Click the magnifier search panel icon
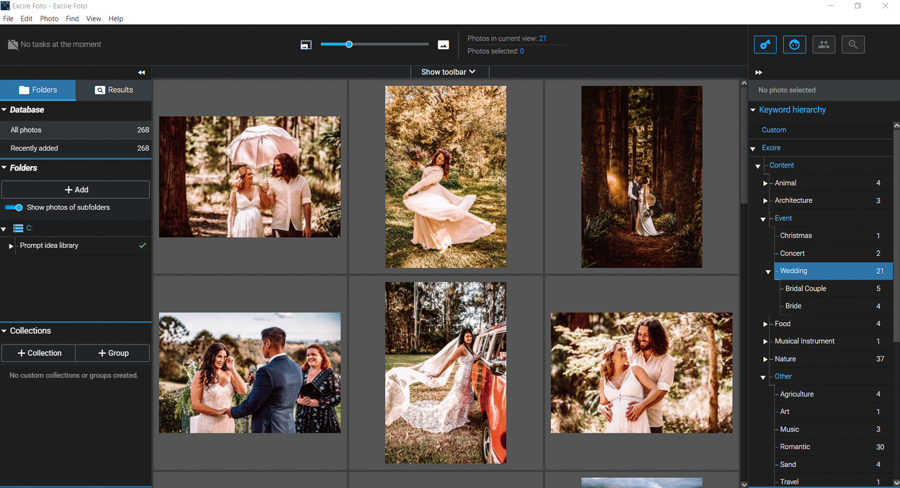The image size is (900, 488). pos(853,44)
